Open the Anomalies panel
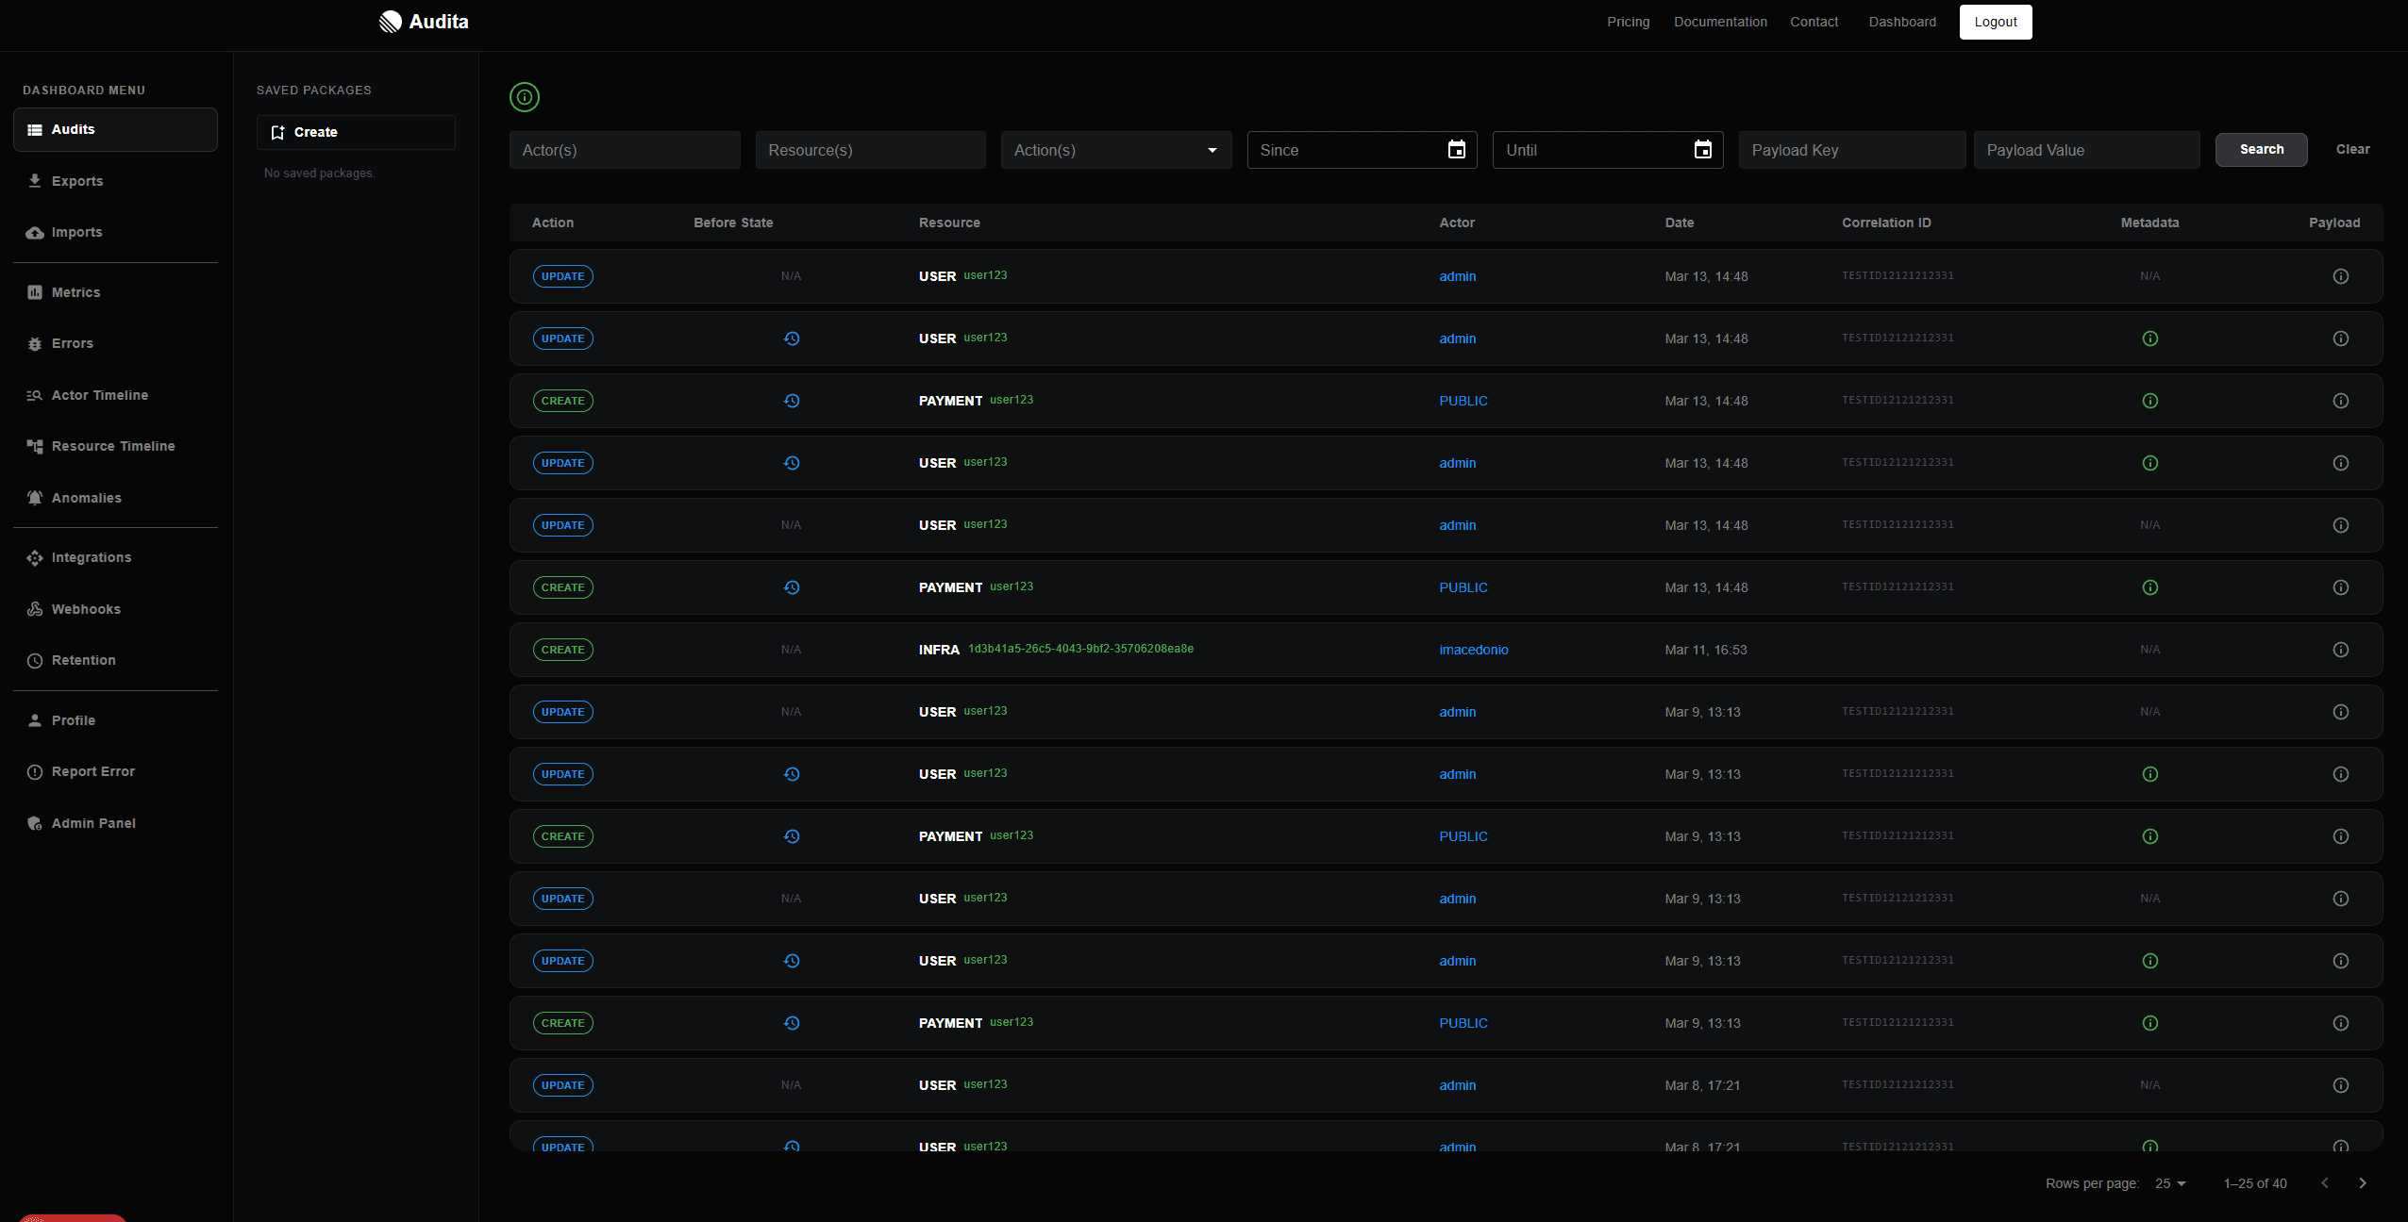Screen dimensions: 2408x1222 point(86,497)
